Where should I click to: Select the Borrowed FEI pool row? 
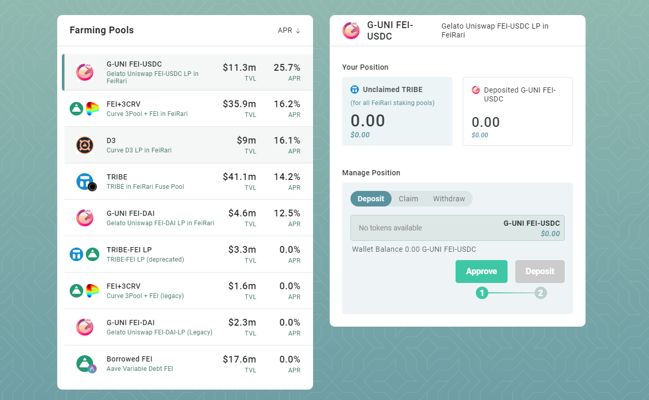click(188, 364)
